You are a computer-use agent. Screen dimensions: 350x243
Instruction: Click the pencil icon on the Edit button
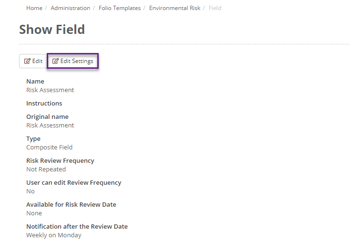coord(27,61)
